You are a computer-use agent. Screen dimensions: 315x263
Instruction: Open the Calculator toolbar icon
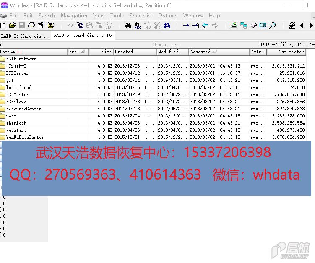[263, 26]
